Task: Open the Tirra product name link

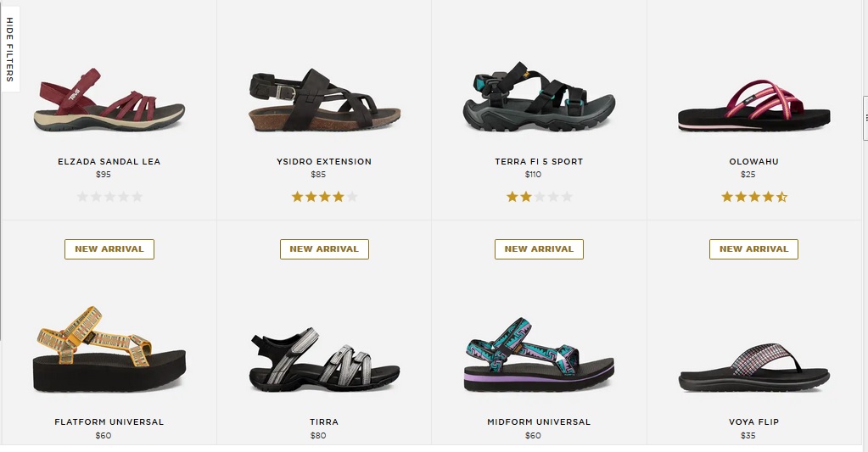Action: tap(324, 421)
